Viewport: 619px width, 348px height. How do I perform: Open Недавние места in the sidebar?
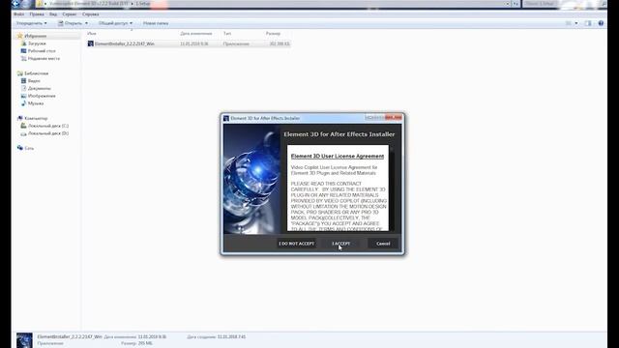pyautogui.click(x=44, y=58)
